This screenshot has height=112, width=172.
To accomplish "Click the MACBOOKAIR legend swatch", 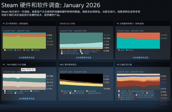I will click(x=70, y=93).
